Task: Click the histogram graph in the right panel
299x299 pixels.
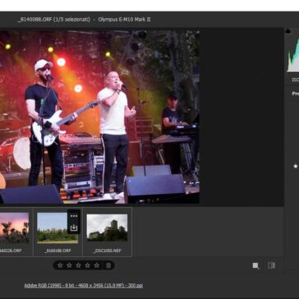Action: click(x=292, y=55)
